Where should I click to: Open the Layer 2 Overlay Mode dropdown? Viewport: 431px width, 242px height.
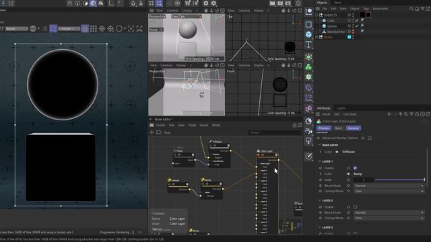pos(389,218)
